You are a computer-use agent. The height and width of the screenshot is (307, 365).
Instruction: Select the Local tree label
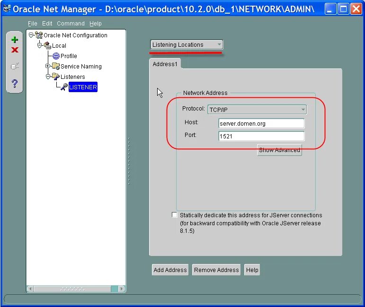(x=59, y=45)
